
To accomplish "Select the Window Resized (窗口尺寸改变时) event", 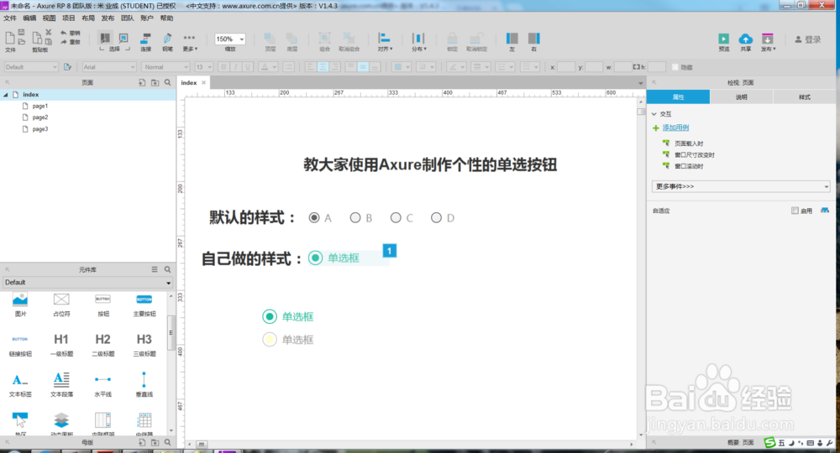I will (695, 154).
